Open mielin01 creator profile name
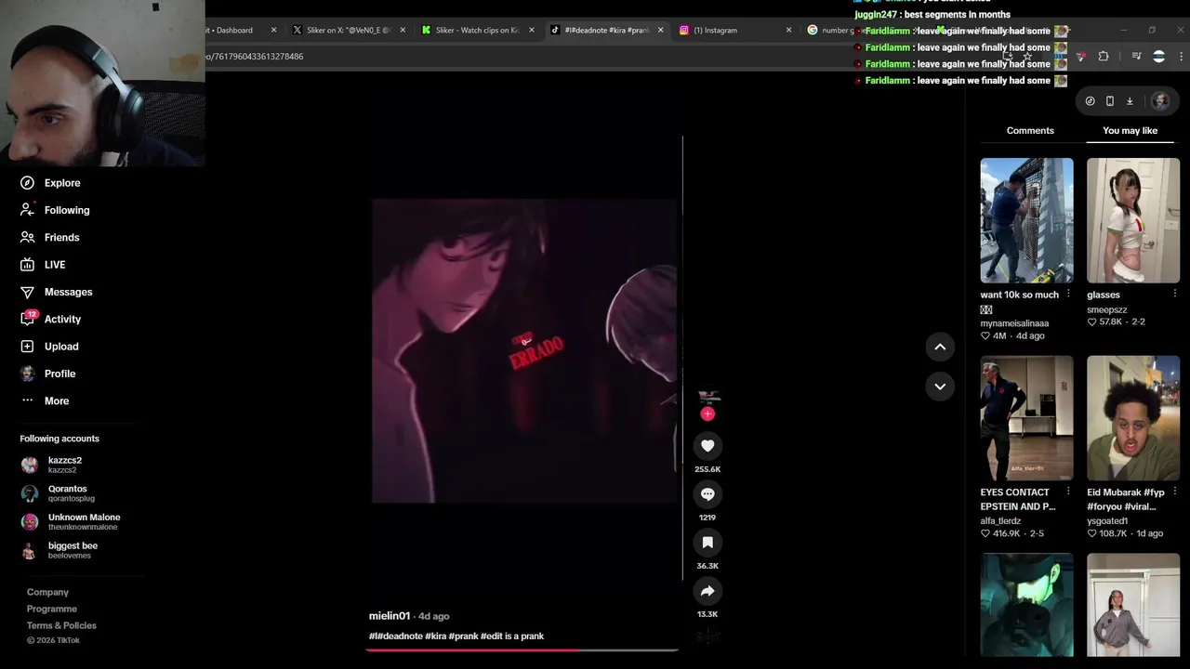The width and height of the screenshot is (1190, 669). click(x=390, y=616)
